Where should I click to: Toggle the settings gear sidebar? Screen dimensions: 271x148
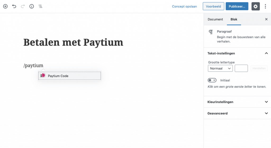click(x=255, y=6)
